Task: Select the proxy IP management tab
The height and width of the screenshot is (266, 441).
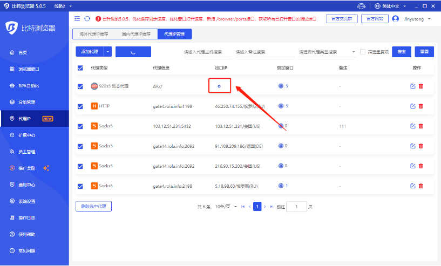Action: coord(174,34)
